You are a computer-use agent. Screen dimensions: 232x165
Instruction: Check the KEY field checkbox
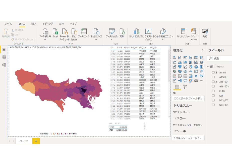coord(213,95)
